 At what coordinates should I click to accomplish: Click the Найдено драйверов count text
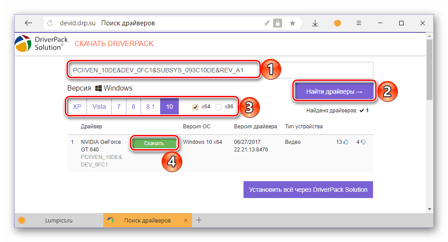tap(338, 111)
